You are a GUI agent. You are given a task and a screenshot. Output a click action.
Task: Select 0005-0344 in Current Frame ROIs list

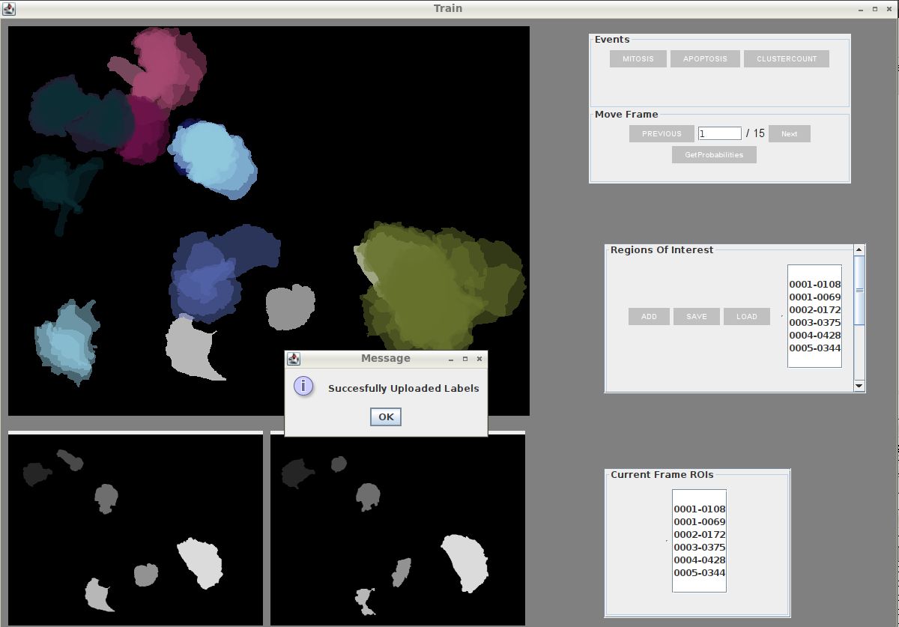point(700,573)
